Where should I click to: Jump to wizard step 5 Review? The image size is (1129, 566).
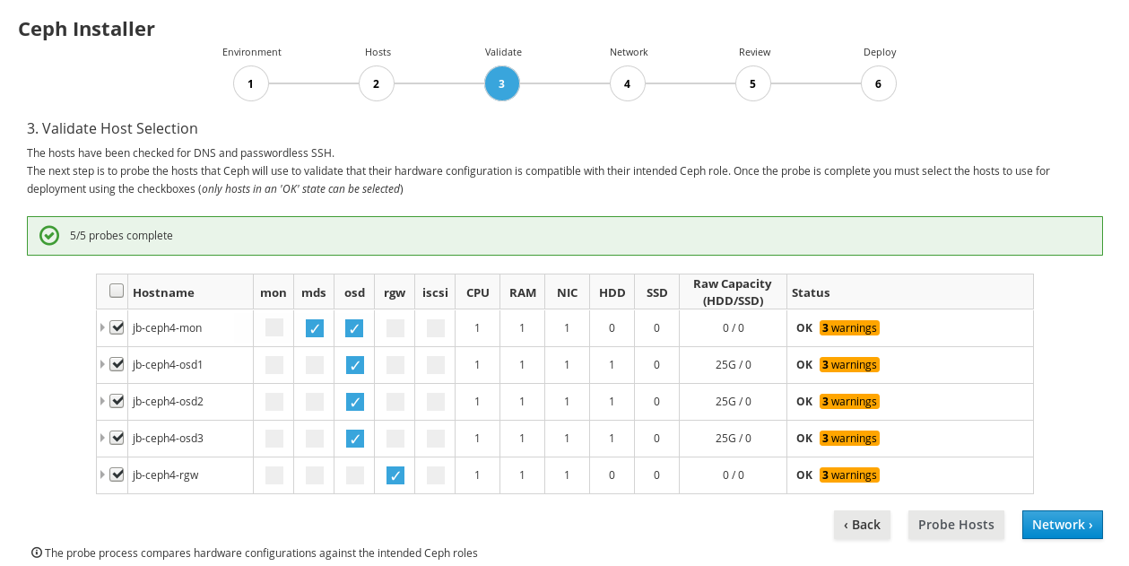tap(753, 83)
